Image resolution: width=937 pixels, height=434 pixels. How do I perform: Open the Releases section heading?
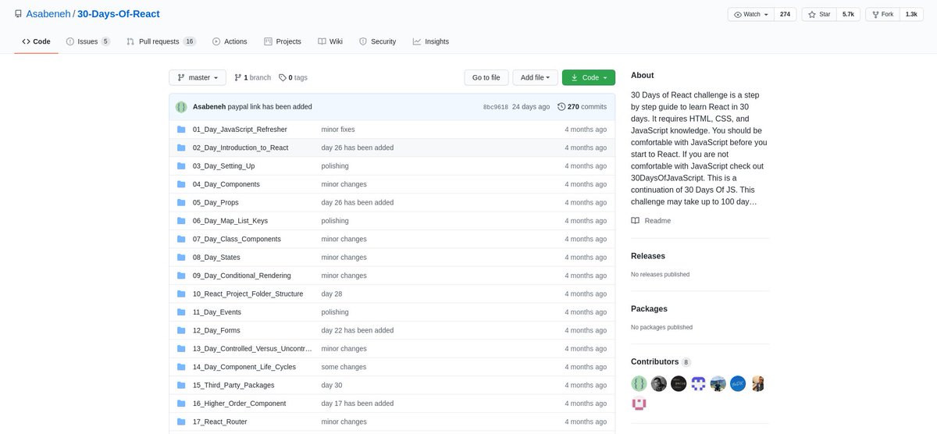[x=647, y=256]
